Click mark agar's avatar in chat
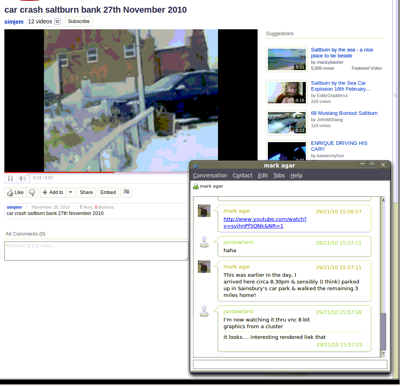This screenshot has height=386, width=400. pyautogui.click(x=204, y=211)
